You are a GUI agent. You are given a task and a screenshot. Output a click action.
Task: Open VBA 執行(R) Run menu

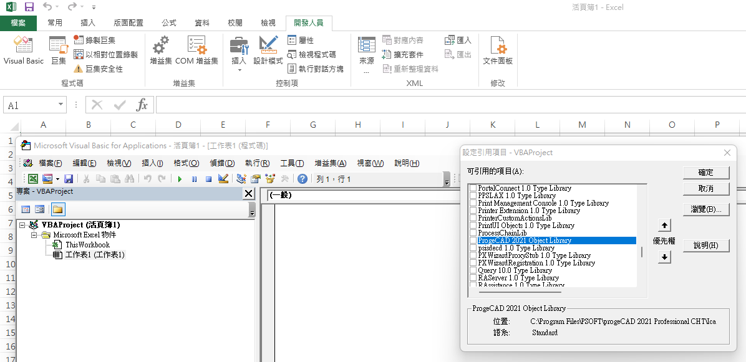tap(258, 163)
